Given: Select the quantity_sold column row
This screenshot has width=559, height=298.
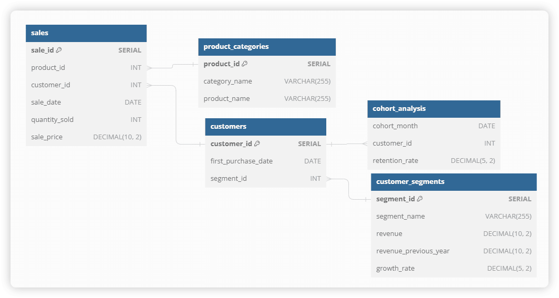Looking at the screenshot, I should (x=86, y=120).
